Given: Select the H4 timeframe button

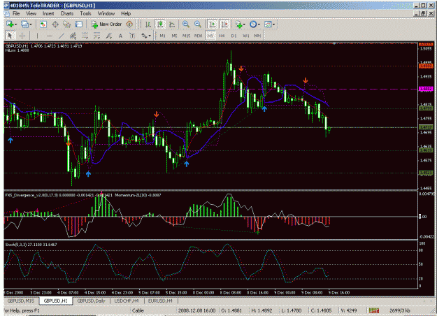Looking at the screenshot, I should click(222, 36).
